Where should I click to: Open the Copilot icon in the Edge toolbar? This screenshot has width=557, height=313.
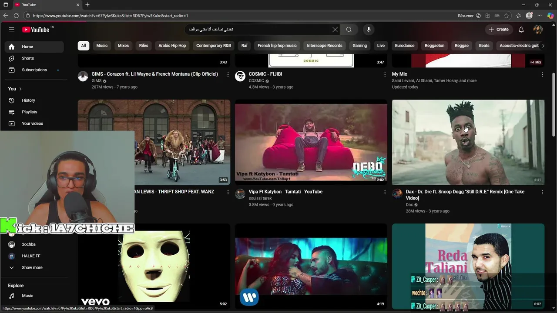pos(550,16)
